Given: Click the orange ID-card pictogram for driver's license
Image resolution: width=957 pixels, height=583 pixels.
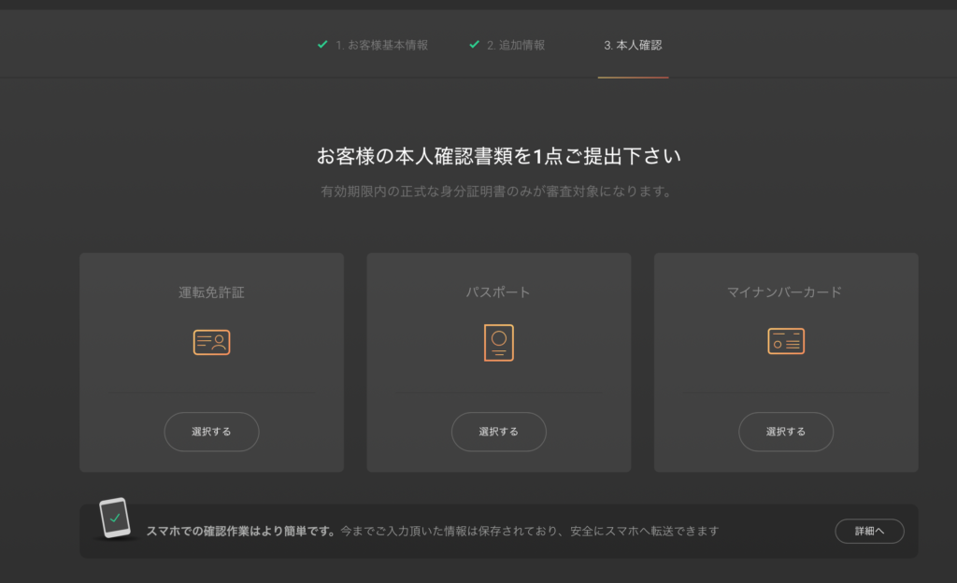Looking at the screenshot, I should tap(211, 342).
